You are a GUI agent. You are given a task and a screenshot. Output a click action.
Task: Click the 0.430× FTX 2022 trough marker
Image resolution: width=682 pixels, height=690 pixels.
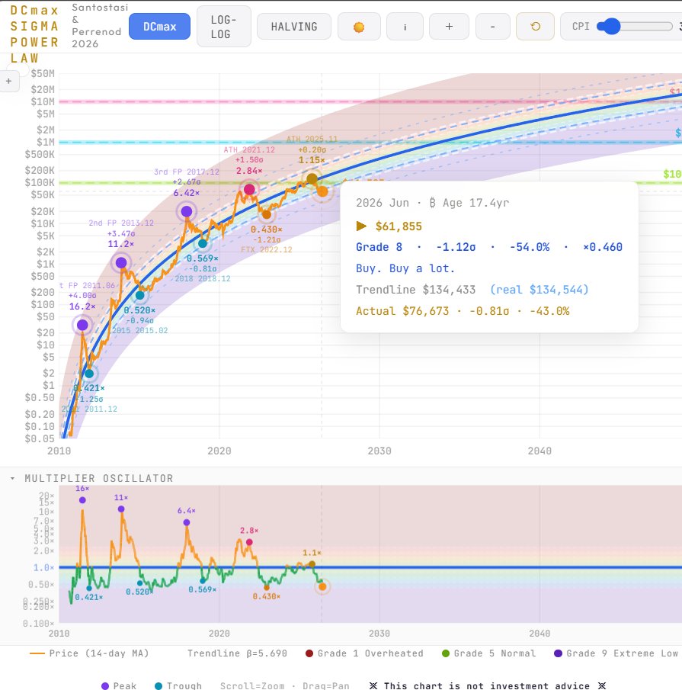point(267,215)
